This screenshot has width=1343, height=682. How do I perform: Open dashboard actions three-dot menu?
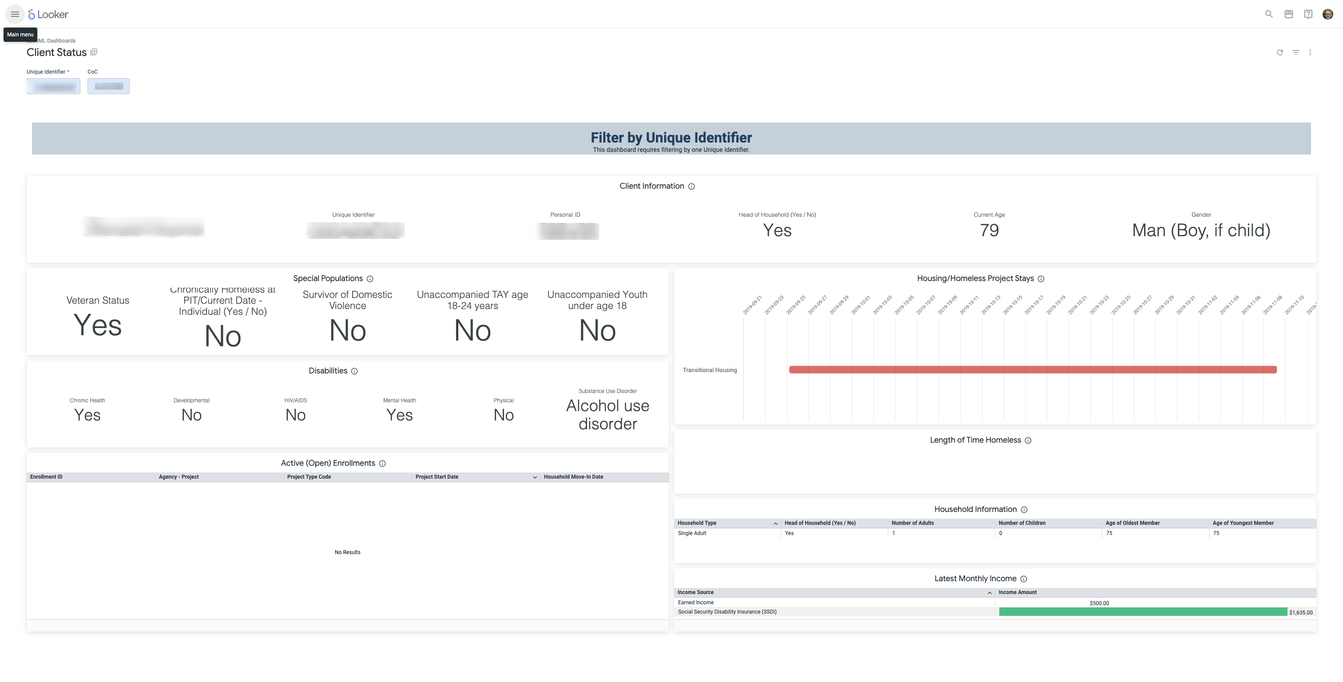[x=1310, y=52]
